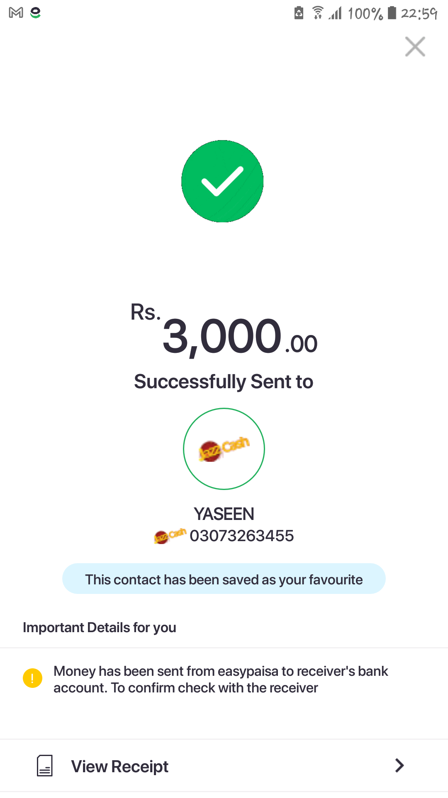Tap the yellow exclamation warning icon

(32, 678)
